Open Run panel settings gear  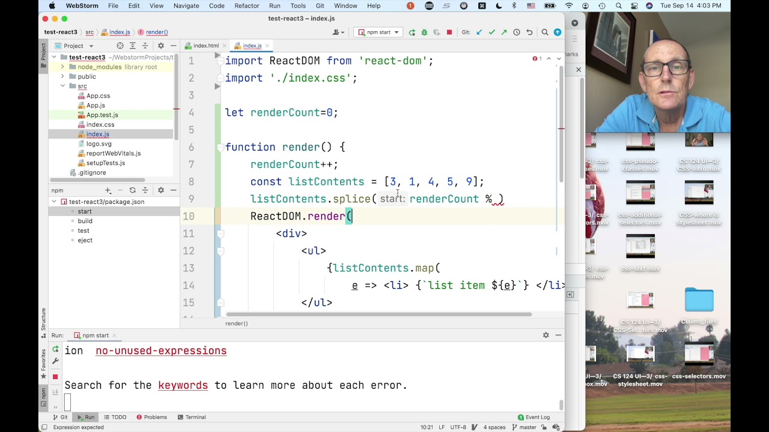point(546,335)
